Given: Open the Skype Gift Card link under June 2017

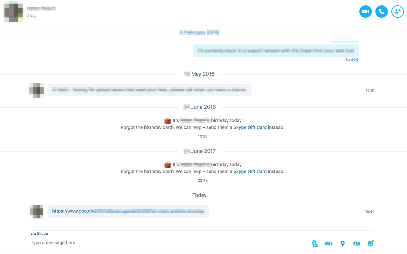Looking at the screenshot, I should [x=250, y=171].
